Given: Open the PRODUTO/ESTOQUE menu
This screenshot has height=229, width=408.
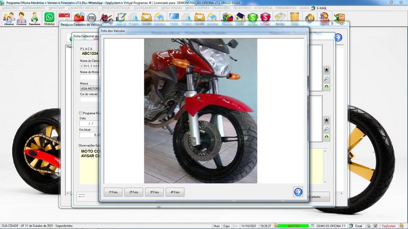Looking at the screenshot, I should click(x=116, y=8).
